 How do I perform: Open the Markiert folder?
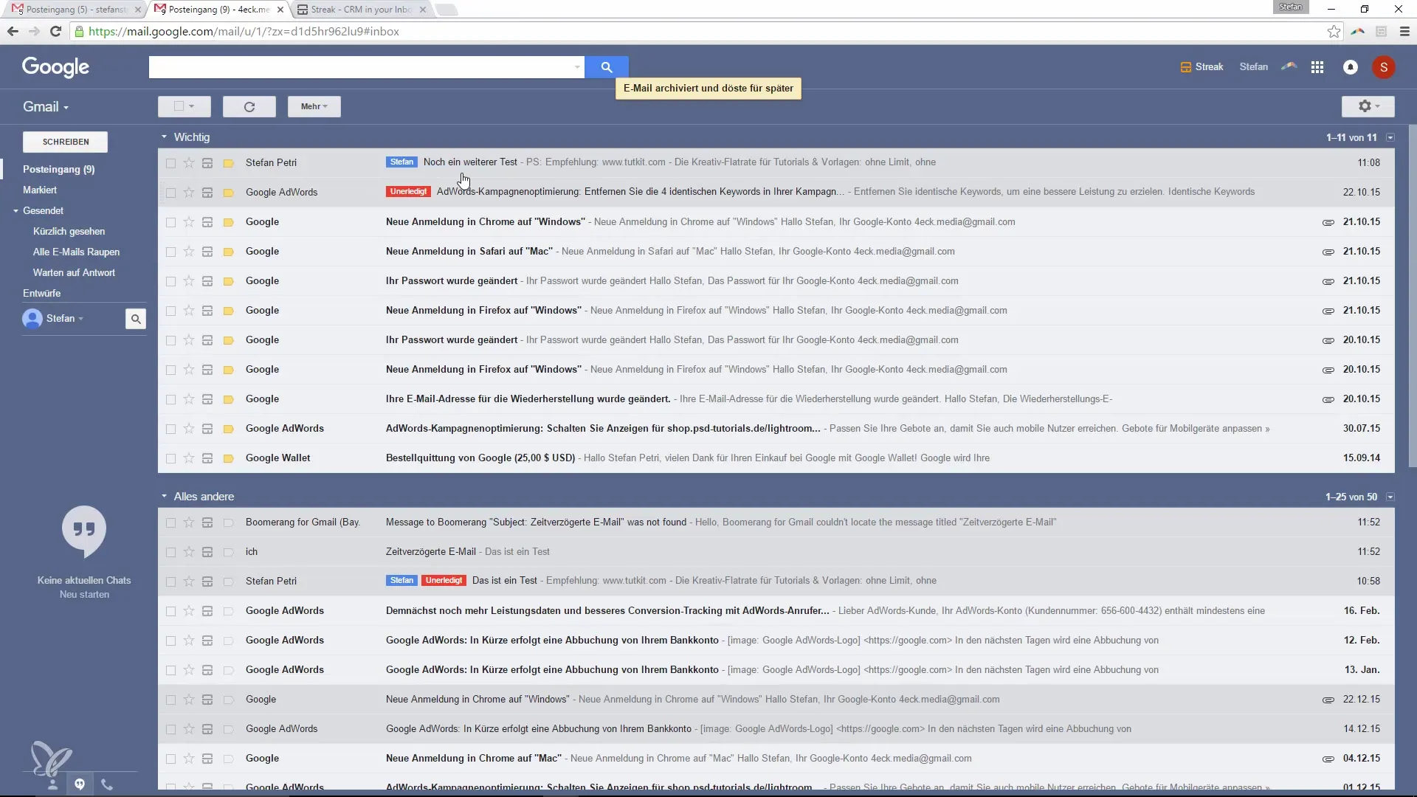click(40, 190)
